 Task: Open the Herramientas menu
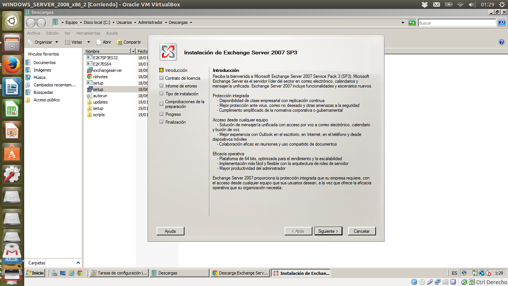88,33
